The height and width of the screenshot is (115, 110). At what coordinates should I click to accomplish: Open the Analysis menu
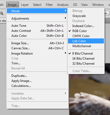coord(63,5)
